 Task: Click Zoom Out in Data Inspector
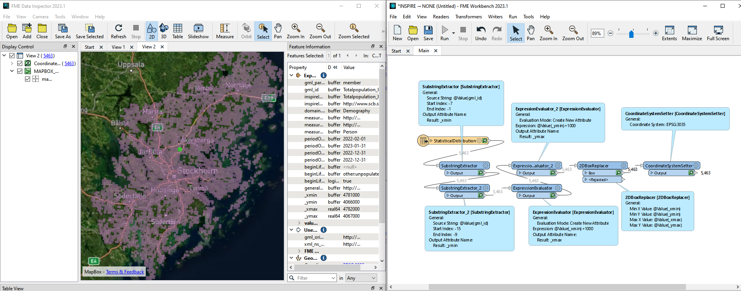(320, 31)
